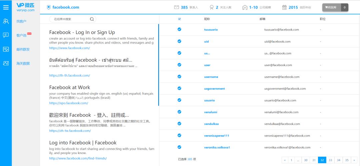This screenshot has height=166, width=360.
Task: Open 海关数据 menu item
Action: pos(23,63)
